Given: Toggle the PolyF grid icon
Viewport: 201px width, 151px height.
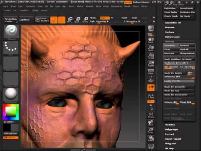Looking at the screenshot, I should pyautogui.click(x=151, y=146).
